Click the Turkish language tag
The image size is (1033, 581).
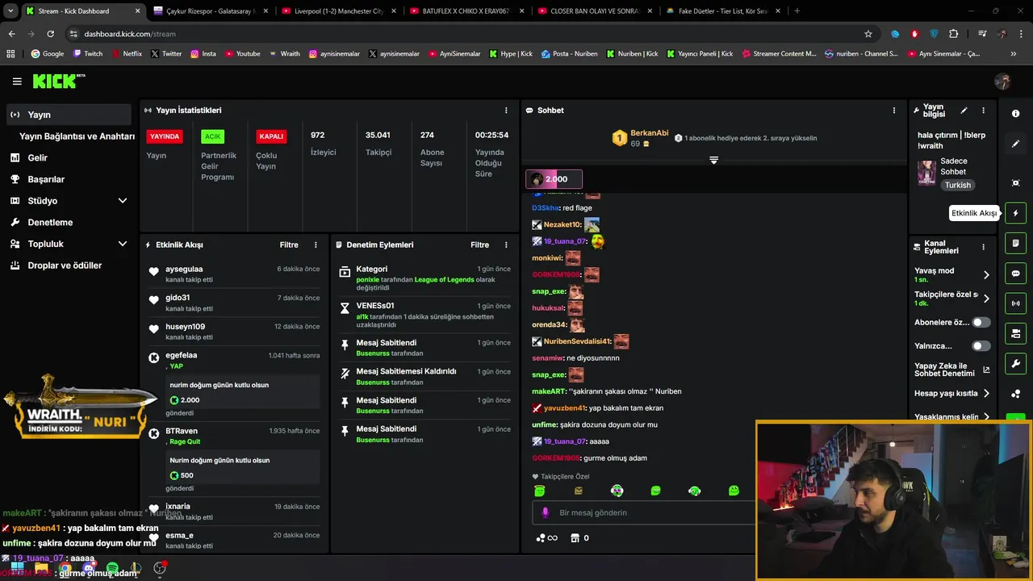pyautogui.click(x=958, y=185)
